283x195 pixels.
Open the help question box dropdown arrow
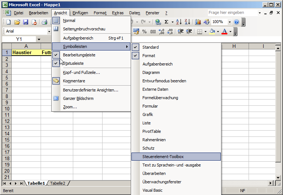[260, 13]
